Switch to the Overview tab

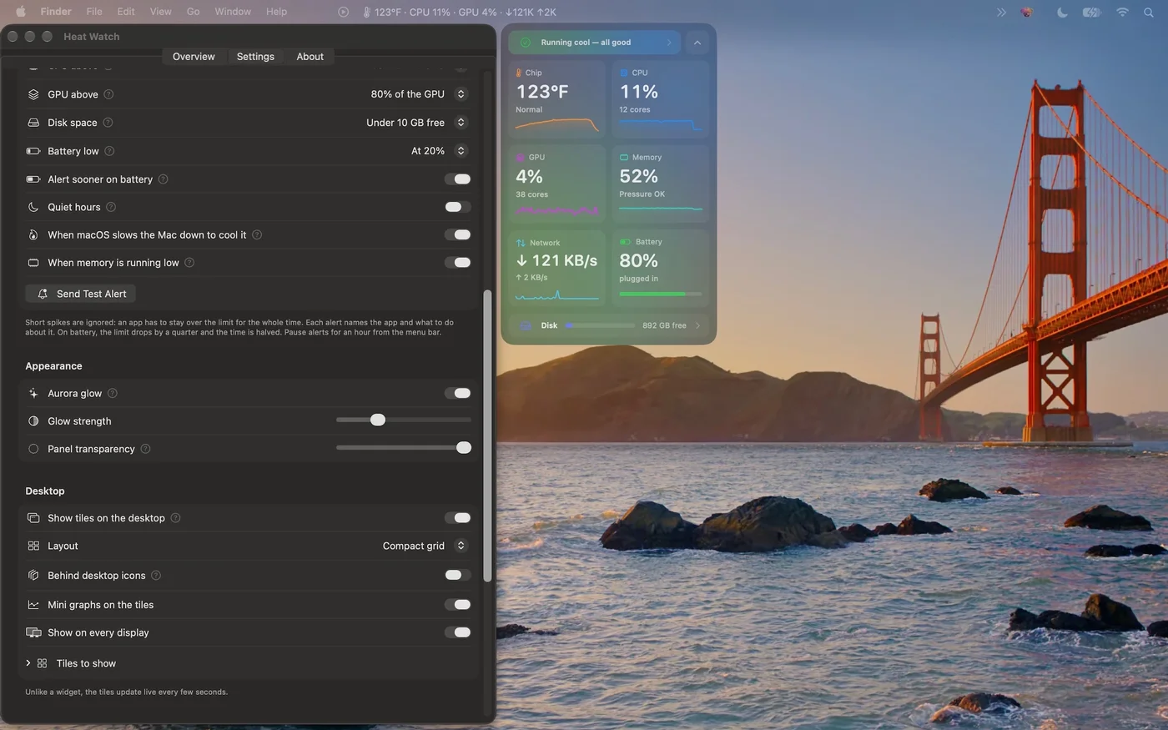[x=194, y=57]
